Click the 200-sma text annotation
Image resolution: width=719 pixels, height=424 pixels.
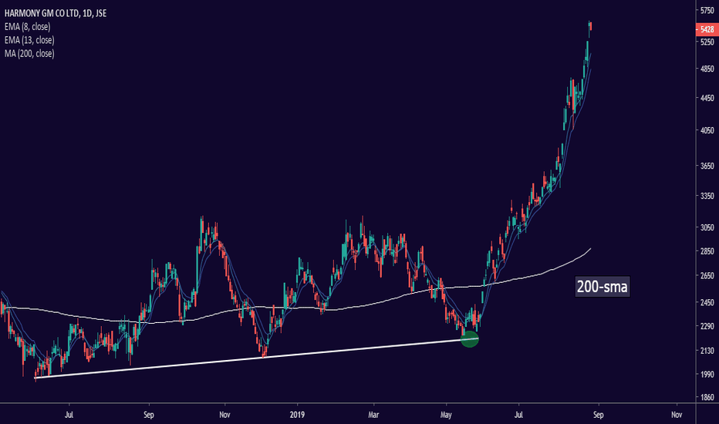(602, 287)
